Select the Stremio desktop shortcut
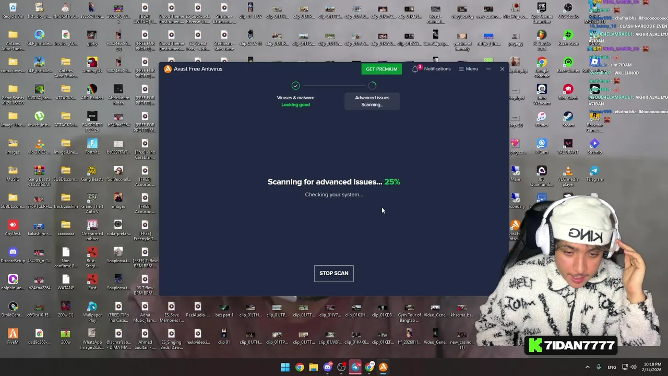This screenshot has width=668, height=376. [594, 146]
